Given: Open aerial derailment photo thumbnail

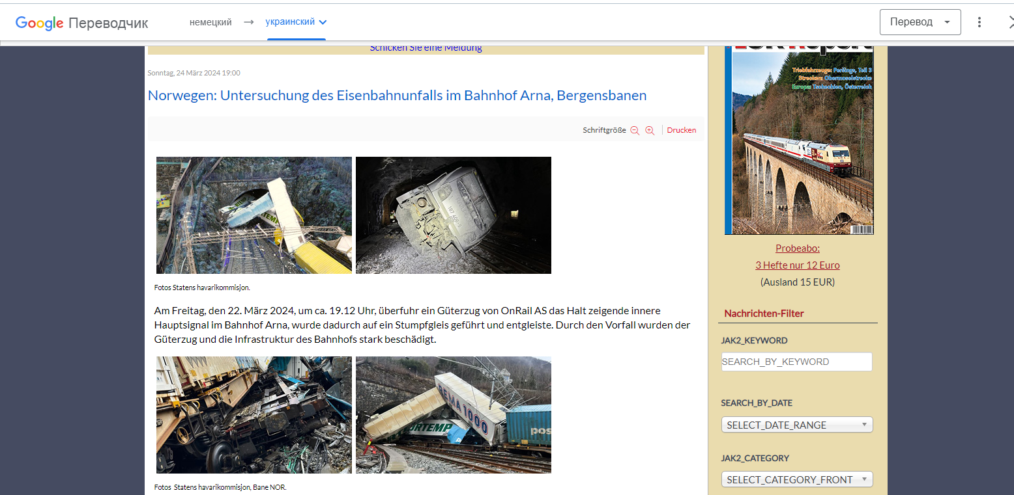Looking at the screenshot, I should coord(254,215).
